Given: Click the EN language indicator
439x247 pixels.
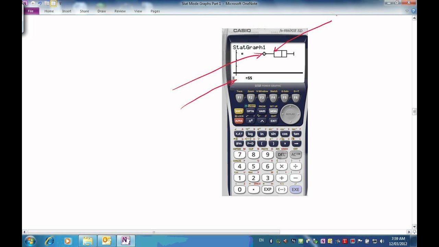Looking at the screenshot, I should pyautogui.click(x=261, y=240).
